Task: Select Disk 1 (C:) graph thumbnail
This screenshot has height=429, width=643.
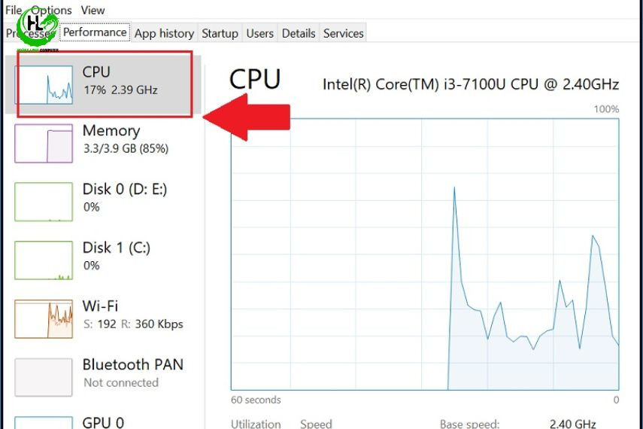Action: (x=44, y=260)
